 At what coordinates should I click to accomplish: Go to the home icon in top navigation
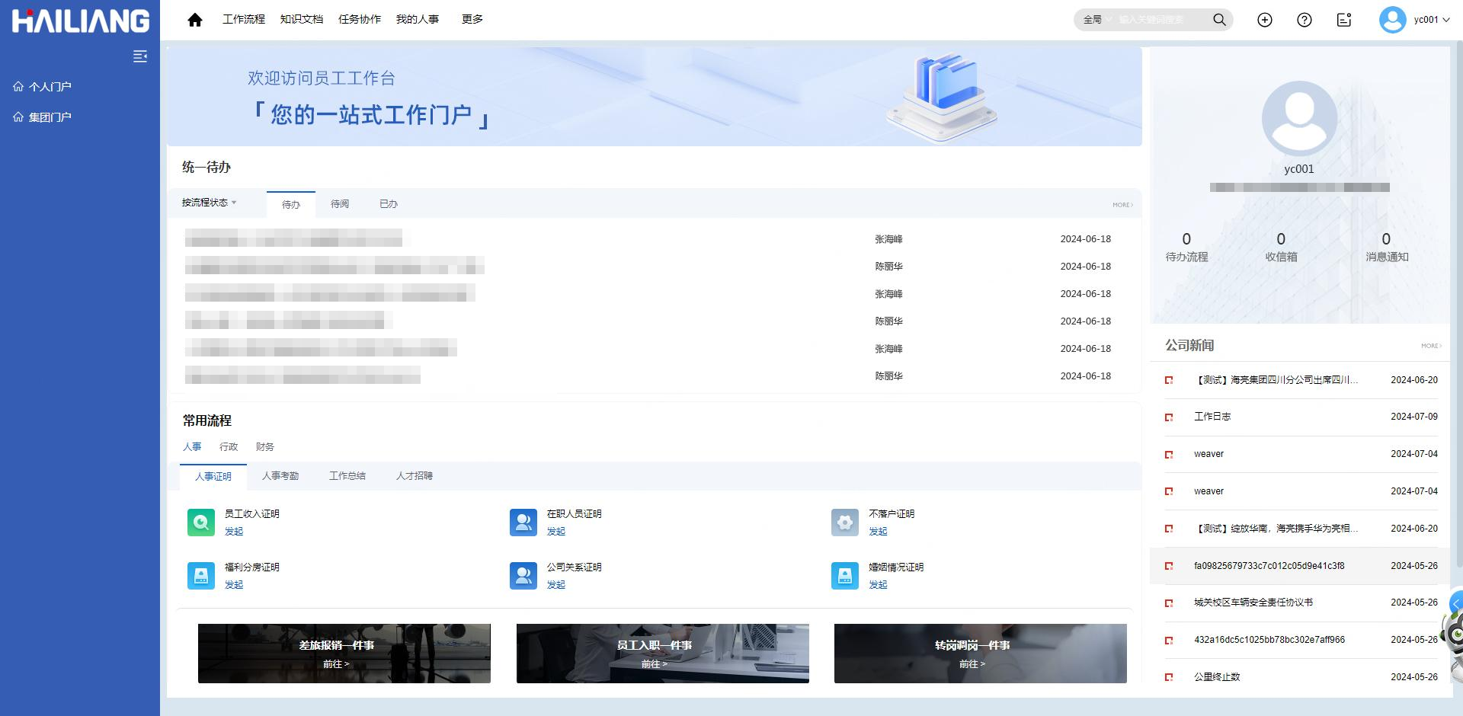click(195, 20)
